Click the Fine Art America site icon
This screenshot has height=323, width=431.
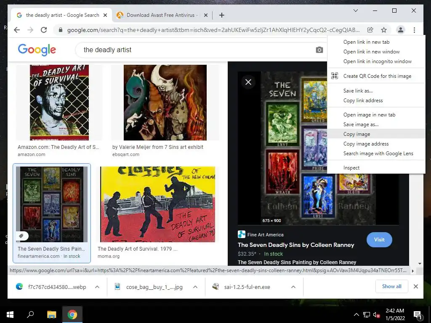(x=241, y=234)
